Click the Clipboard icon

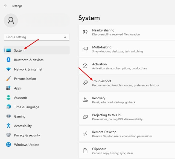(85, 151)
